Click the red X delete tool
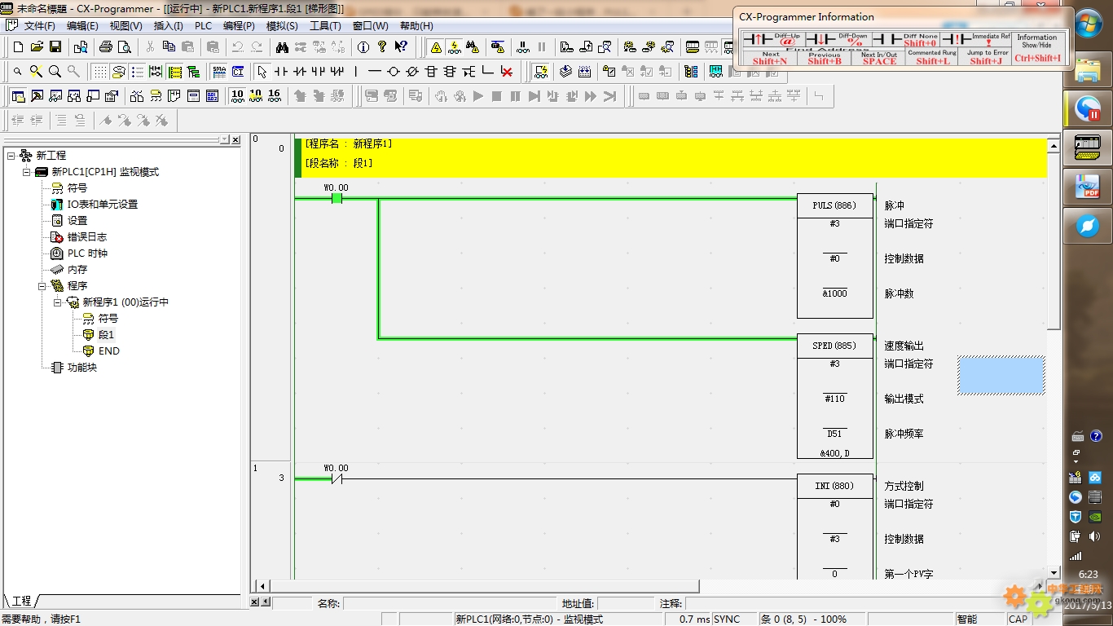 tap(506, 72)
